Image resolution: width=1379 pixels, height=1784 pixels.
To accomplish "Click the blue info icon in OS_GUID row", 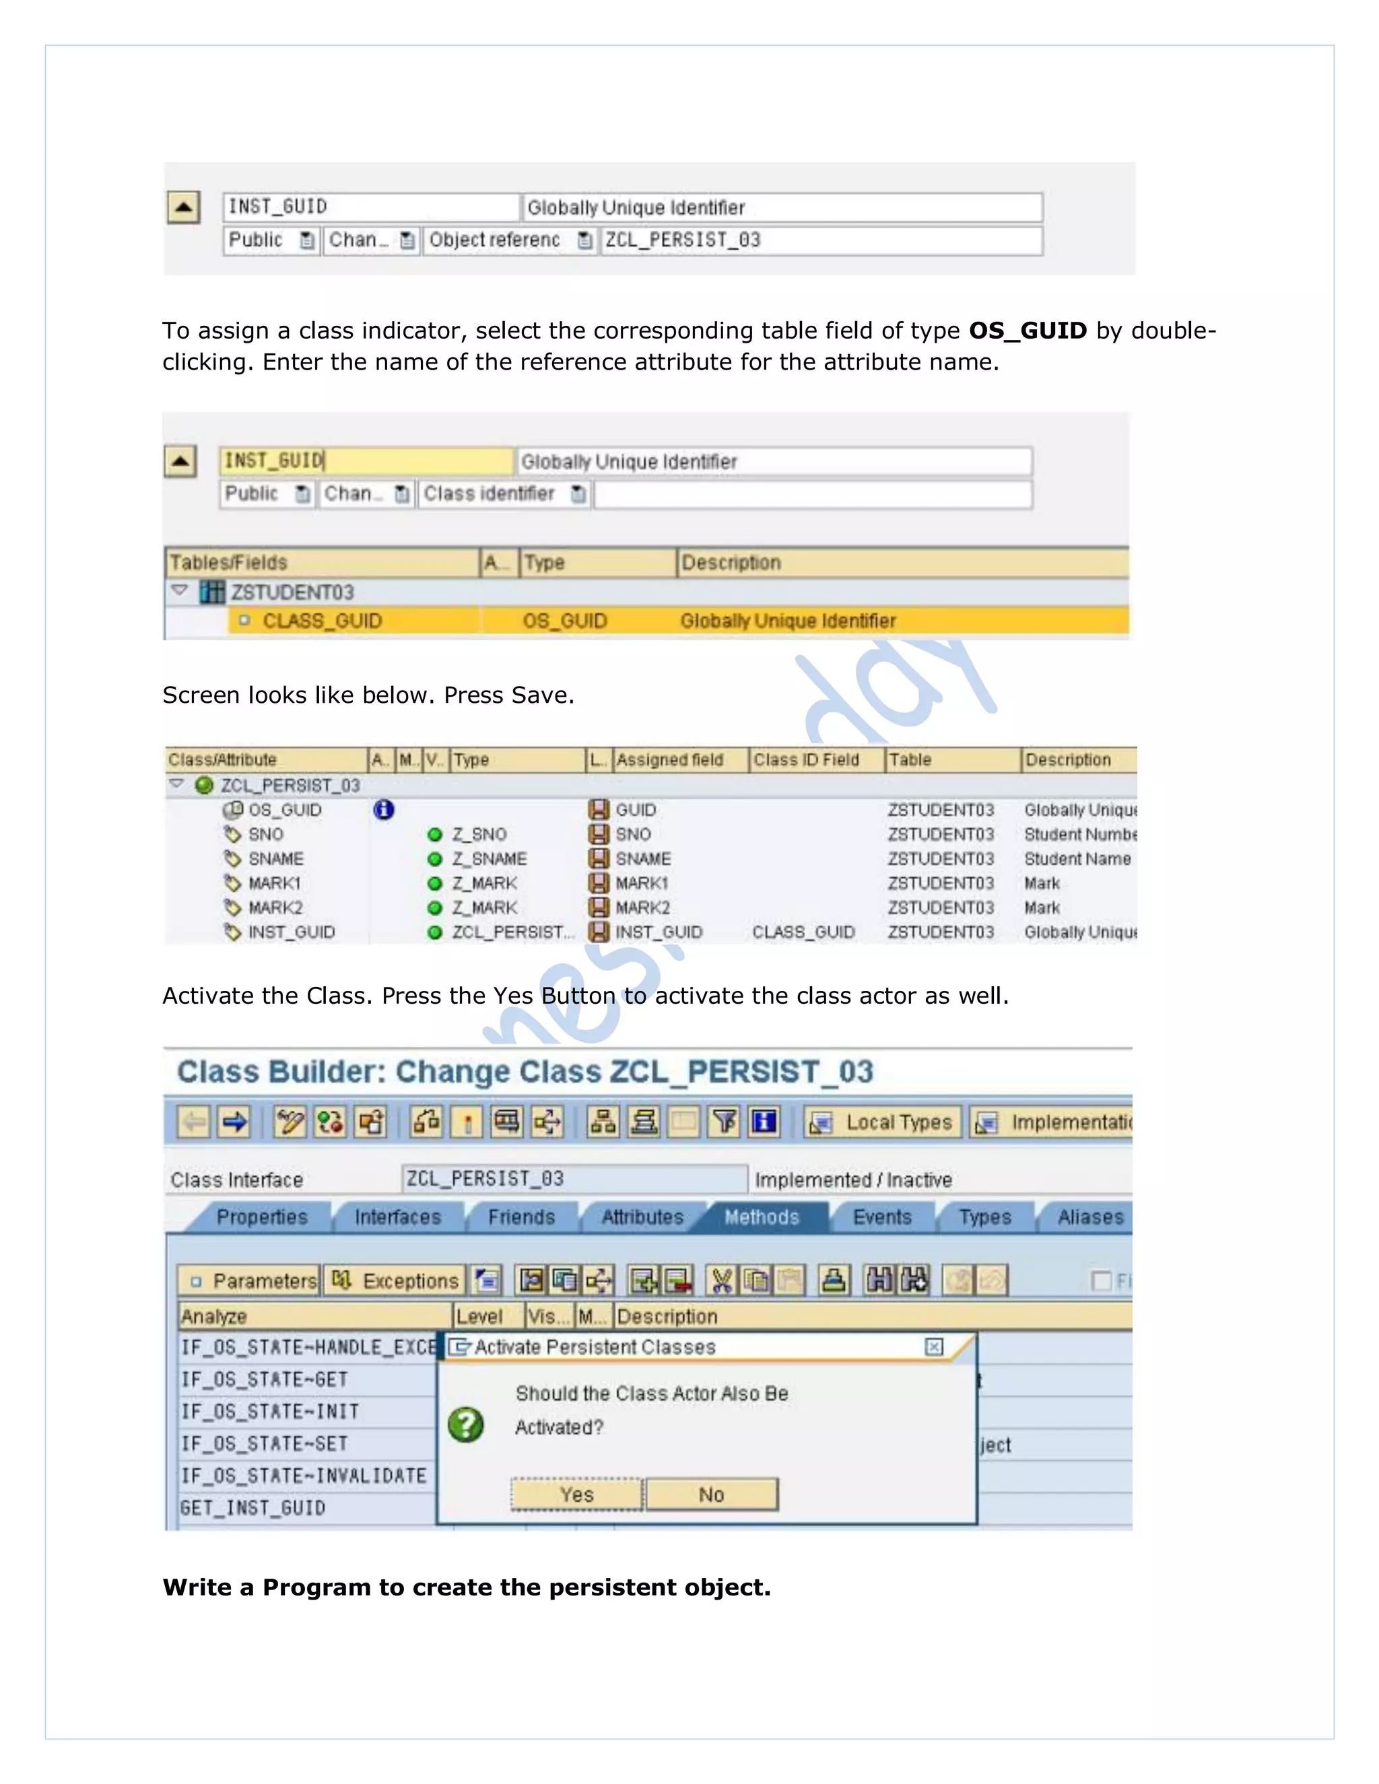I will 383,809.
